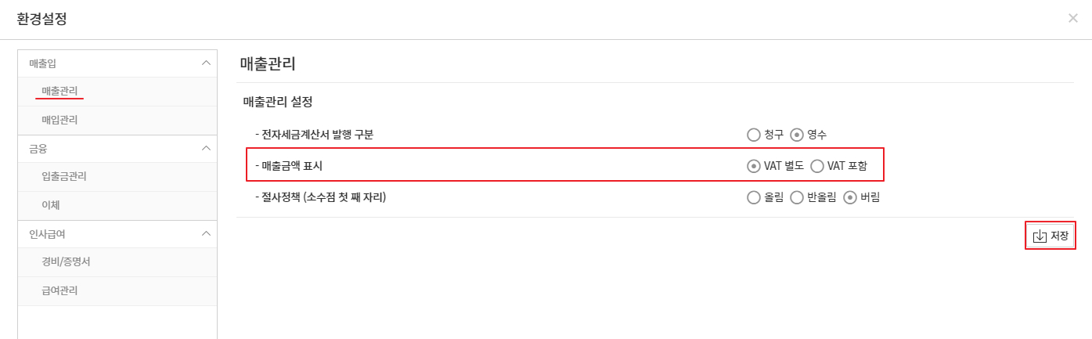Go to 이체 settings
This screenshot has height=339, width=1092.
(x=51, y=205)
